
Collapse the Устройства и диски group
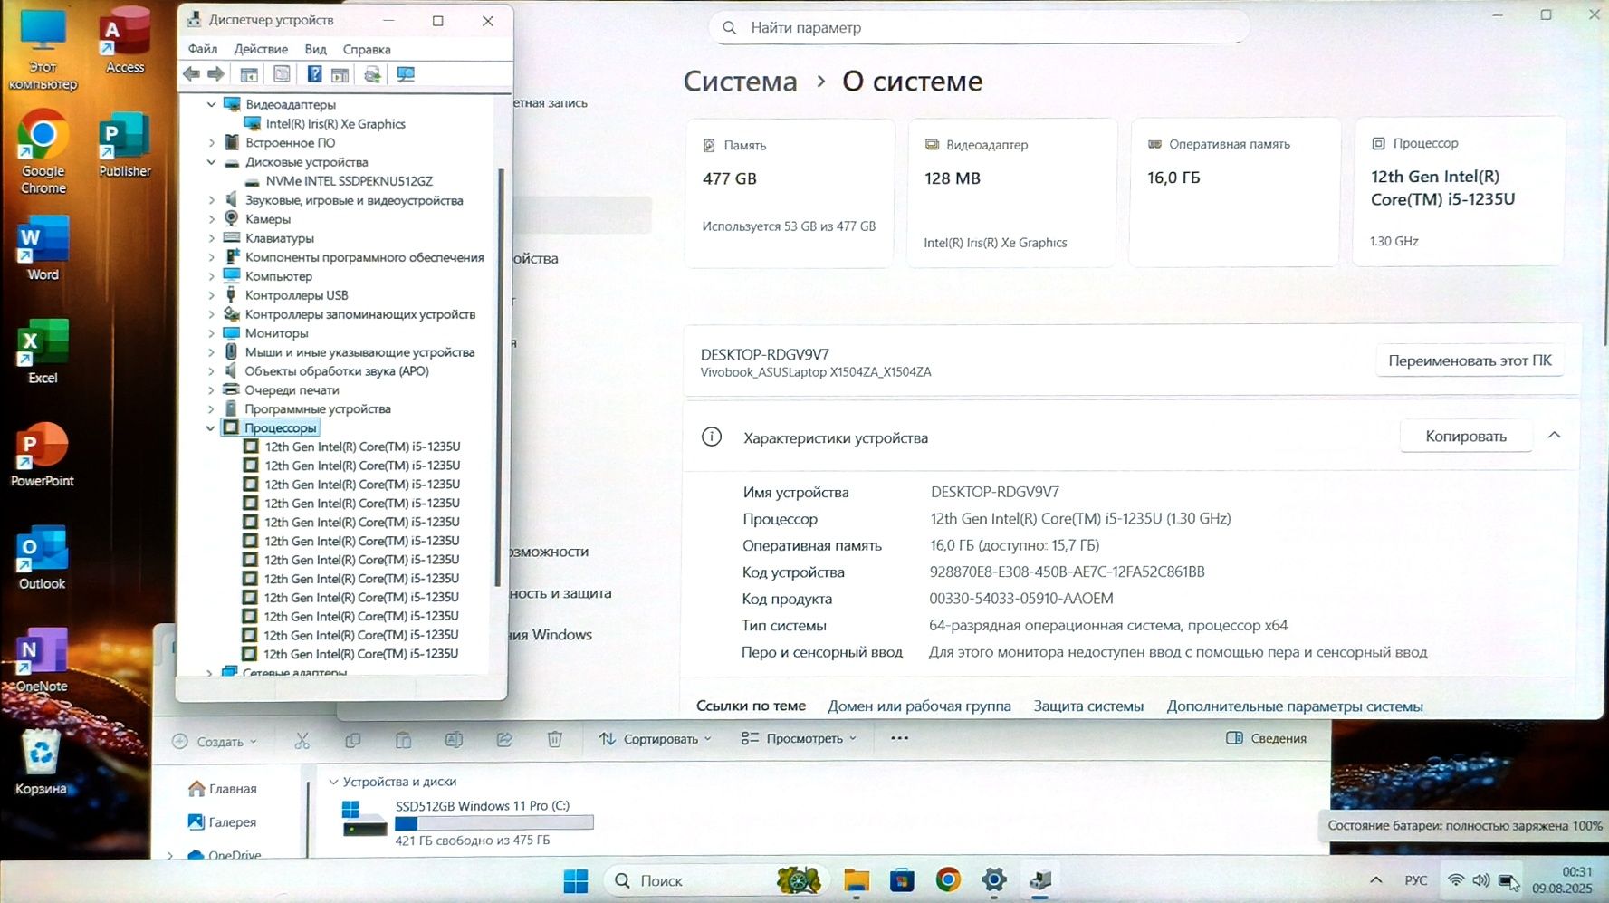(x=333, y=782)
